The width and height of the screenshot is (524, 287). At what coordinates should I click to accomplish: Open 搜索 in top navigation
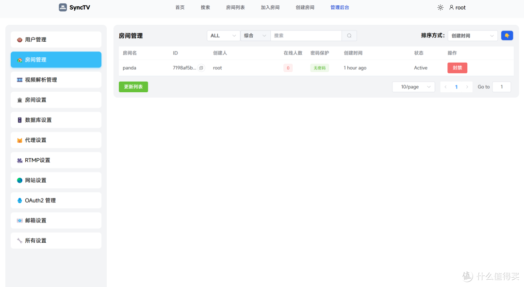205,7
